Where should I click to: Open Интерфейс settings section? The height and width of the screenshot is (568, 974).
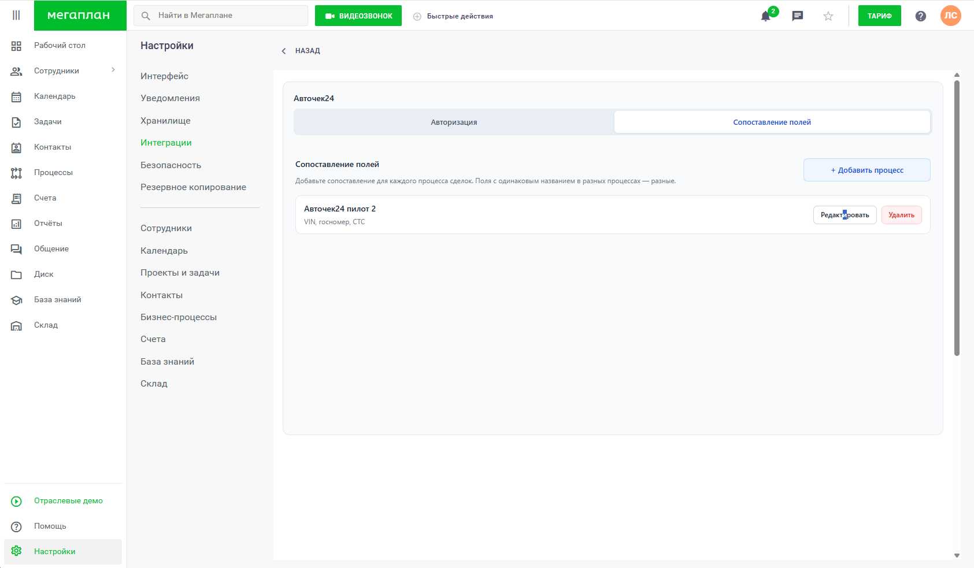[x=164, y=76]
